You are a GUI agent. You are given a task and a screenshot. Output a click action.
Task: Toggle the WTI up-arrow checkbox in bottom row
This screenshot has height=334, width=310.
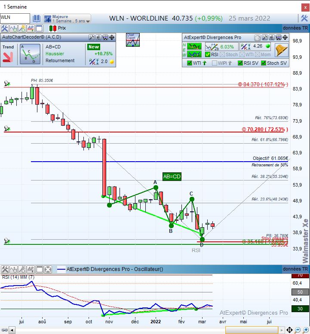pyautogui.click(x=189, y=63)
